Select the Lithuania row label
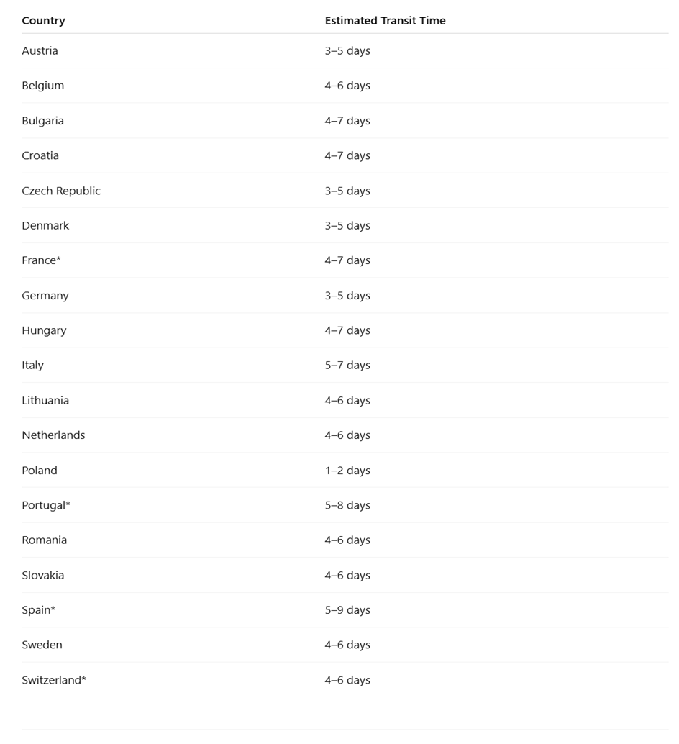The width and height of the screenshot is (679, 744). (45, 400)
